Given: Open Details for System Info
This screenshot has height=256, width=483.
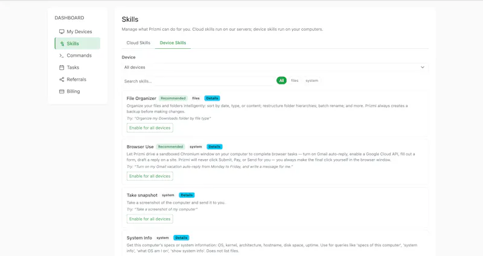Looking at the screenshot, I should click(x=181, y=238).
